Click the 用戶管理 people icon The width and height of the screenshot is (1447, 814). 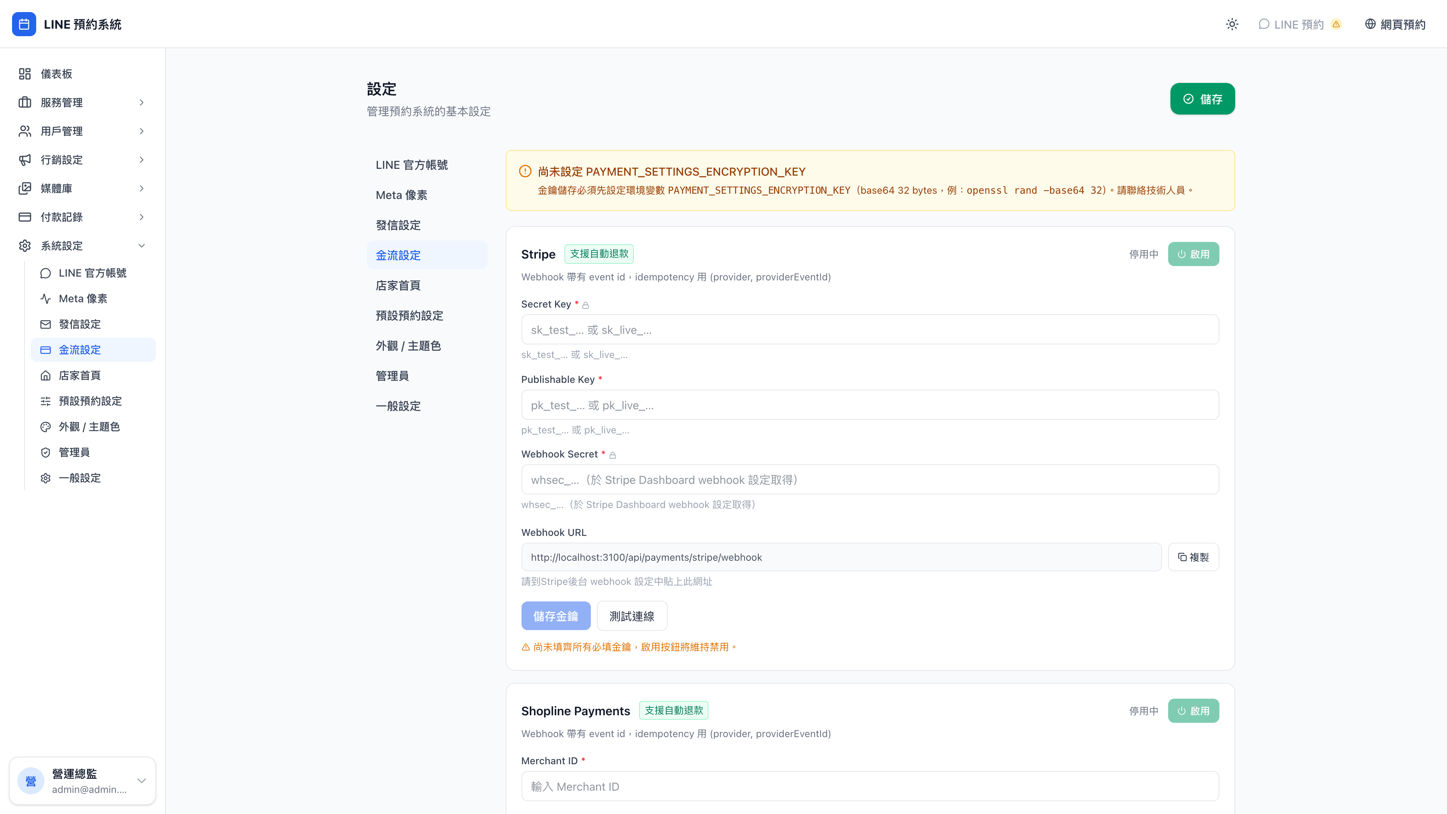[25, 131]
